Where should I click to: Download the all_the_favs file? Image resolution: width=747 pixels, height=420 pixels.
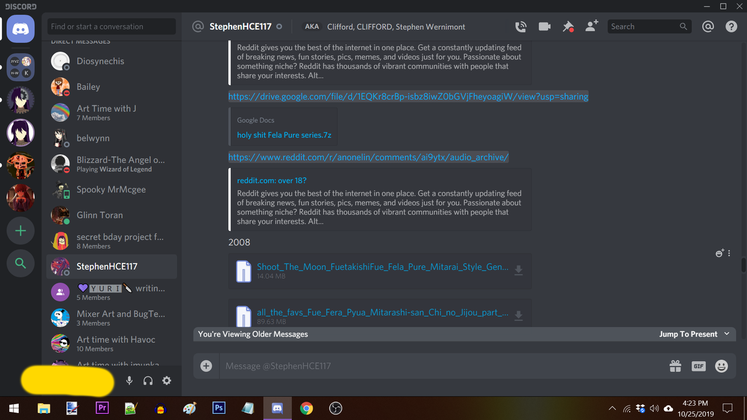click(518, 316)
